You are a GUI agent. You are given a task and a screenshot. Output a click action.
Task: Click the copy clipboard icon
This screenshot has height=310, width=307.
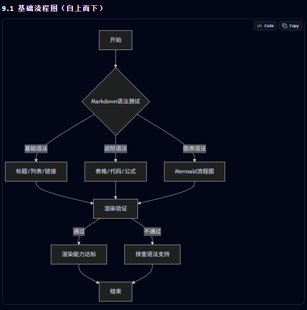(x=285, y=26)
